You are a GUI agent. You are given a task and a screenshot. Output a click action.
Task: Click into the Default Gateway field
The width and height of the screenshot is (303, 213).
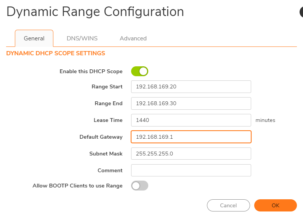coord(191,137)
